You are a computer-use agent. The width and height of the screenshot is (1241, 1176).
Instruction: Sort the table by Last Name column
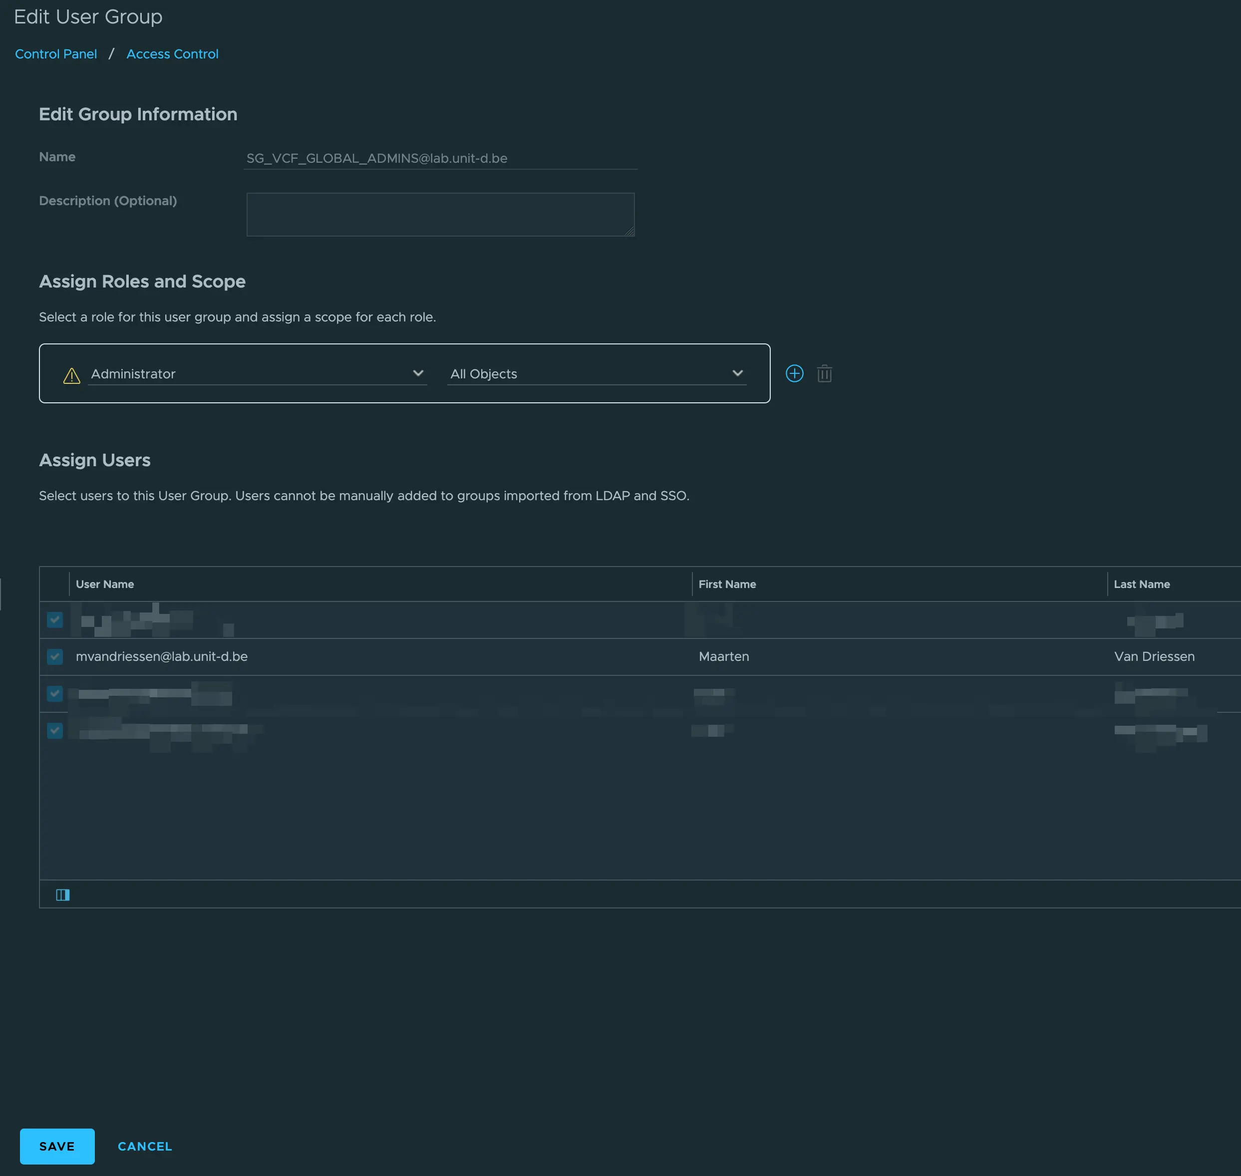point(1142,584)
